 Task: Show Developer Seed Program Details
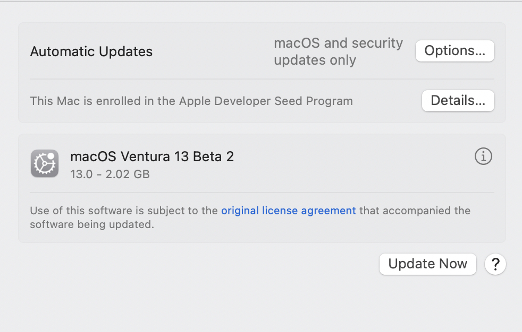tap(458, 101)
